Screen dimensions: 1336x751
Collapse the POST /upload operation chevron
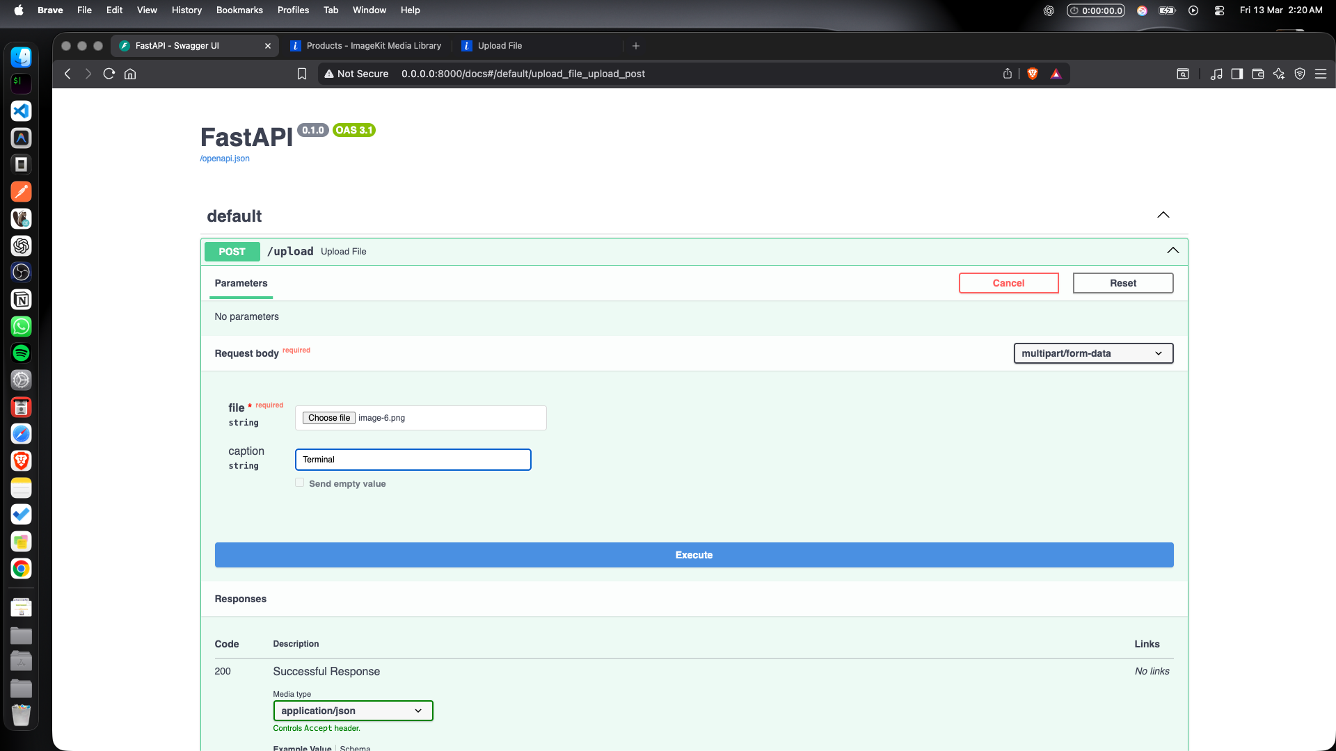pos(1173,250)
